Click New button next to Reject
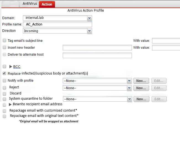The height and width of the screenshot is (154, 180). click(x=141, y=88)
